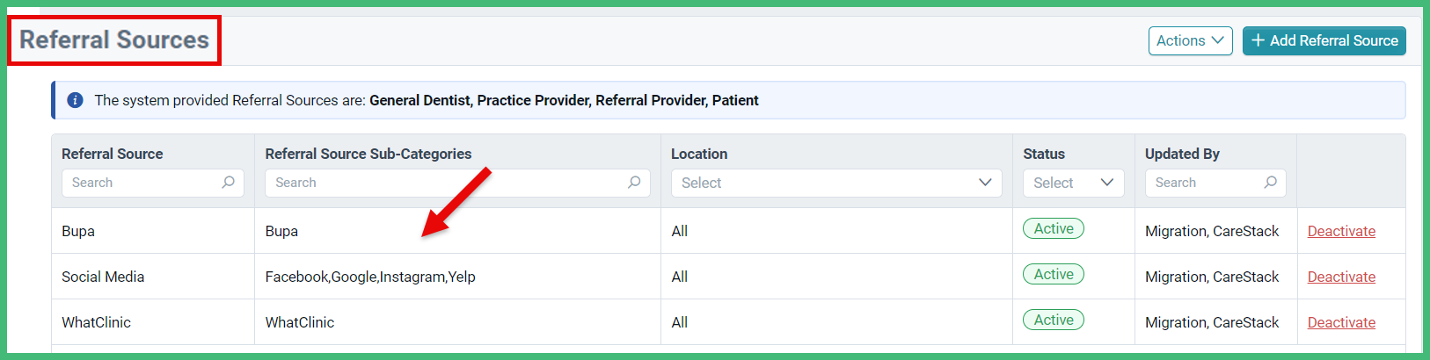Image resolution: width=1430 pixels, height=360 pixels.
Task: Deactivate the WhatClinic referral source
Action: click(x=1341, y=322)
